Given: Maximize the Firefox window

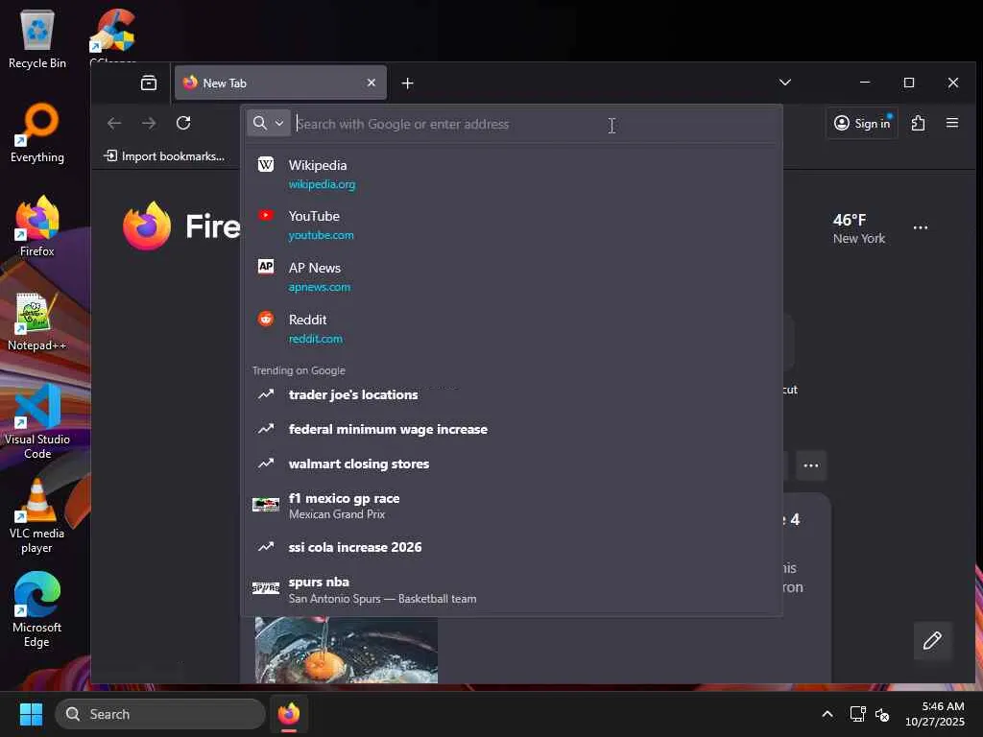Looking at the screenshot, I should click(909, 83).
